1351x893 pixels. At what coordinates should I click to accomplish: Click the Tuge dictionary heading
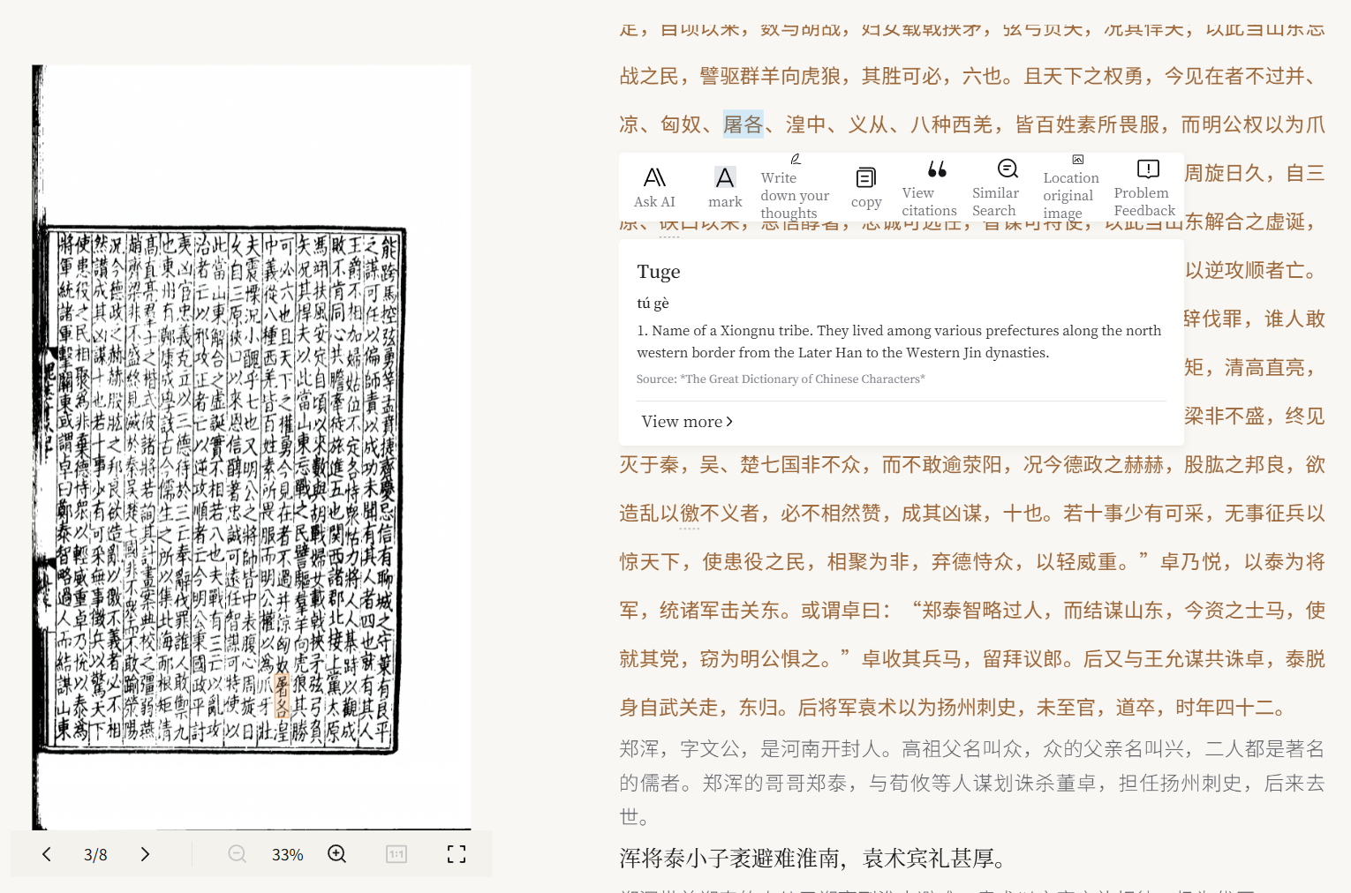(x=659, y=272)
